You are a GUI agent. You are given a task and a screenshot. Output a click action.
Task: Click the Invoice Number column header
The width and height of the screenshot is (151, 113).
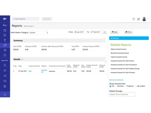point(34,66)
